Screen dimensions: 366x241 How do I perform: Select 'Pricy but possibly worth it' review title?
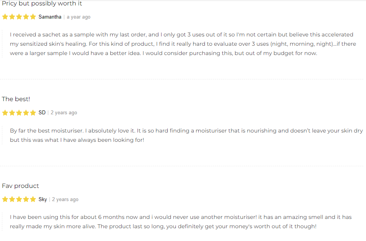pos(42,3)
